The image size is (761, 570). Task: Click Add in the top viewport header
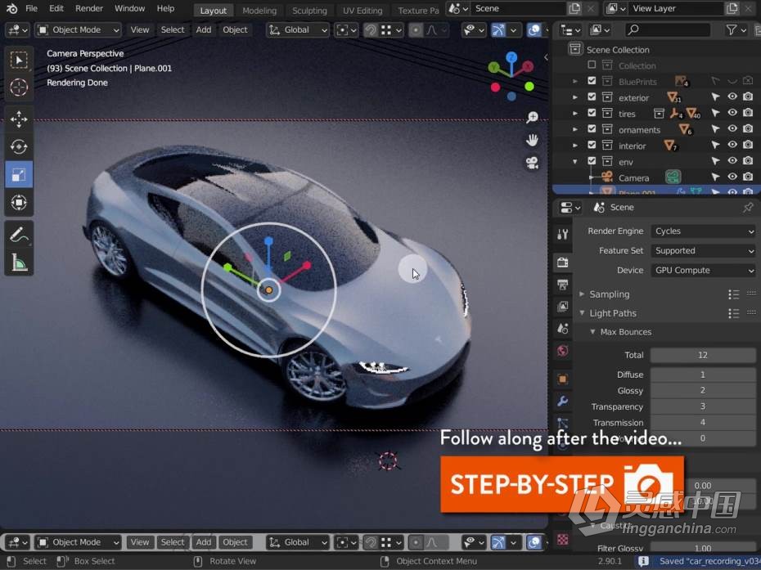pos(204,30)
